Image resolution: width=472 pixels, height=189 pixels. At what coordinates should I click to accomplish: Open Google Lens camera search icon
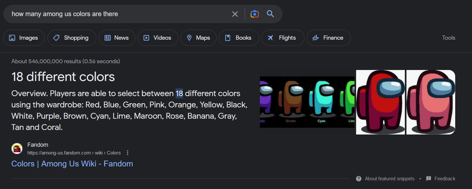[x=255, y=14]
